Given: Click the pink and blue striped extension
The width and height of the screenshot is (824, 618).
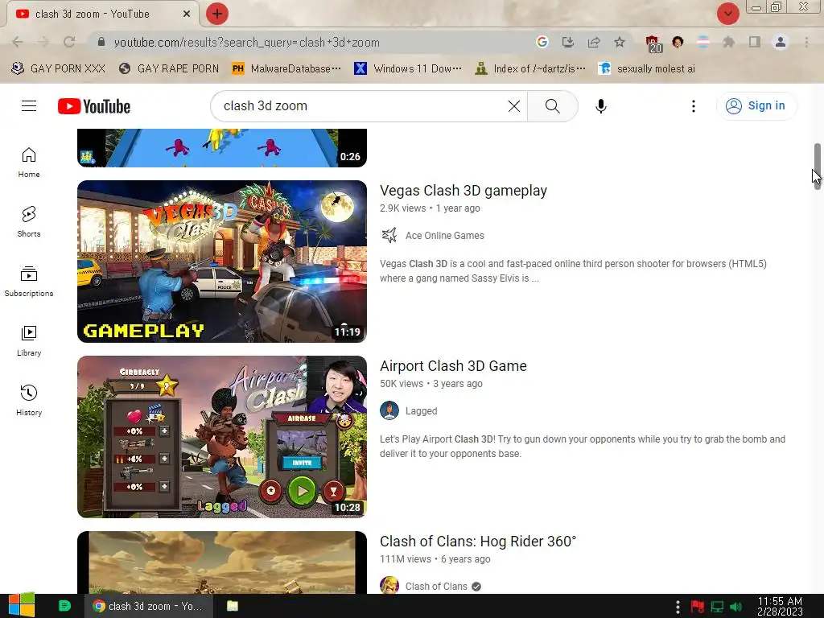Looking at the screenshot, I should tap(703, 42).
